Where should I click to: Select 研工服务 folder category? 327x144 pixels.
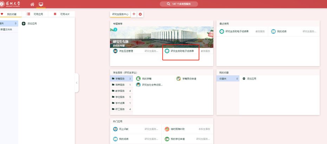[120, 109]
